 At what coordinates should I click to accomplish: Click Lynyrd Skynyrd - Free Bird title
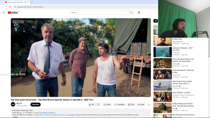[181, 92]
